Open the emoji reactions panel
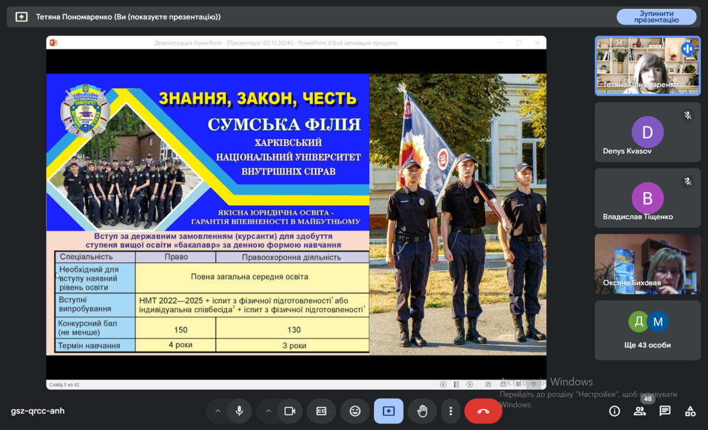The image size is (708, 430). (355, 411)
